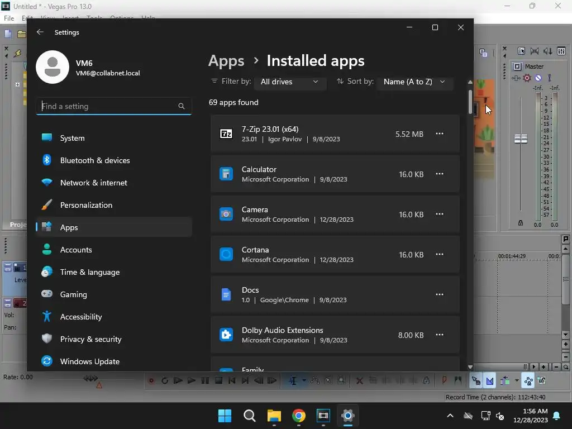Screen dimensions: 572x429
Task: Open more options for Camera app
Action: coord(440,214)
